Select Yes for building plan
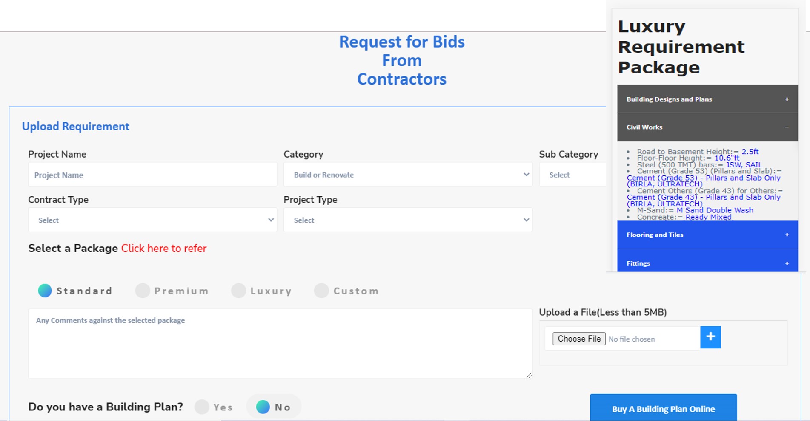 (202, 407)
